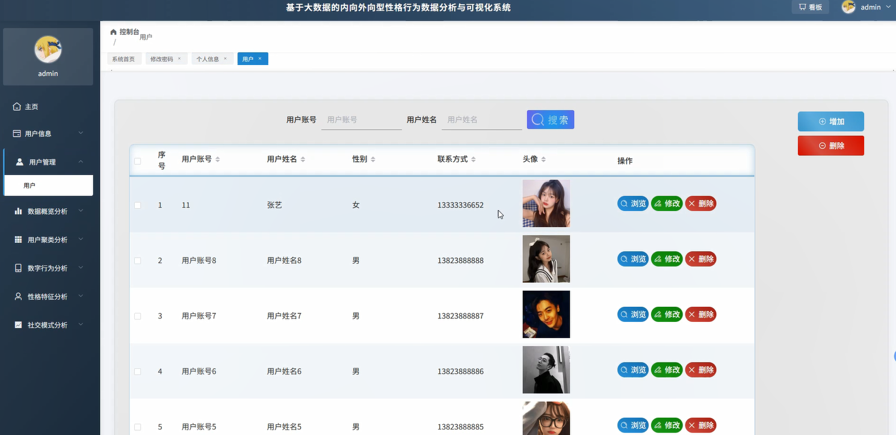This screenshot has width=896, height=435.
Task: Check the row 1 张艺 checkbox
Action: point(138,205)
